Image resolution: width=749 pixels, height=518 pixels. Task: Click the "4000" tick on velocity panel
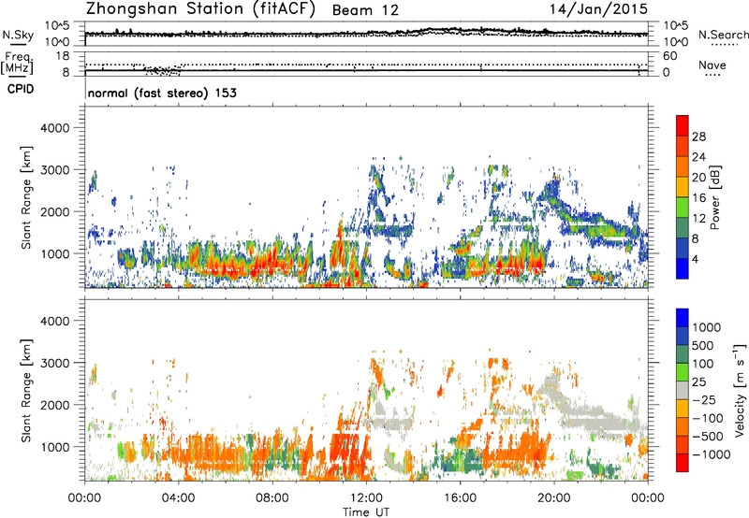pyautogui.click(x=54, y=321)
